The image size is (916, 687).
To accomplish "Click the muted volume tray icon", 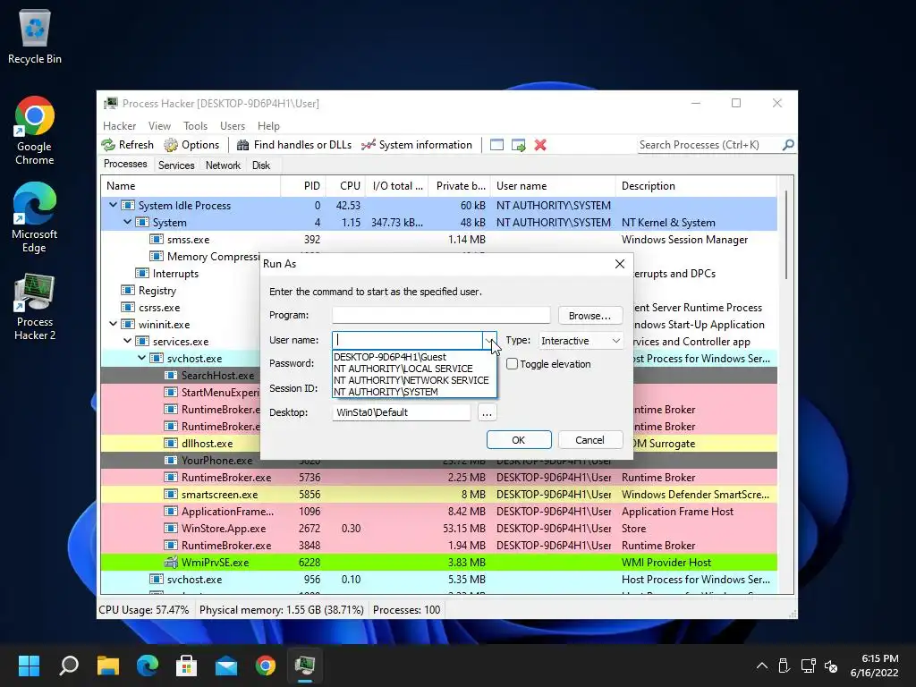I will (831, 666).
